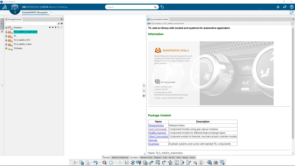Click the back arrow in Package Browser header
Viewport: 295px width, 166px height.
click(50, 27)
